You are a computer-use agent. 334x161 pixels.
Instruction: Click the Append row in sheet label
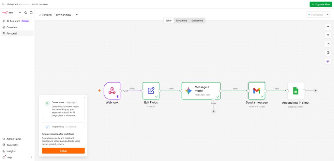coord(296,103)
